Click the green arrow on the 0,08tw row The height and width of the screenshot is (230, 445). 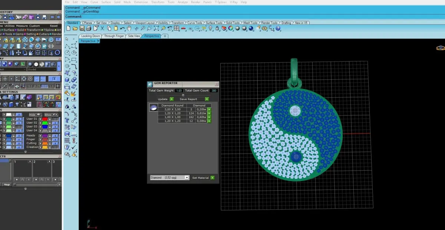coord(209,121)
